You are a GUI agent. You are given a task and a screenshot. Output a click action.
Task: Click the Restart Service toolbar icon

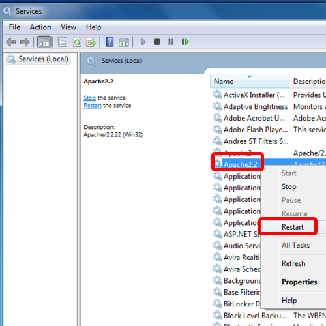[x=185, y=42]
